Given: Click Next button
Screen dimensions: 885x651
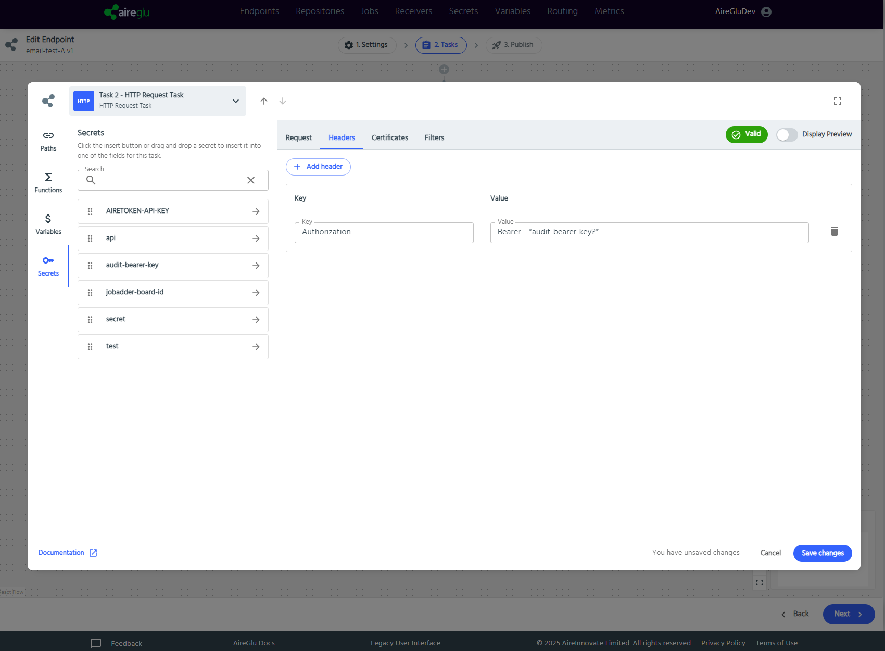Looking at the screenshot, I should click(849, 614).
